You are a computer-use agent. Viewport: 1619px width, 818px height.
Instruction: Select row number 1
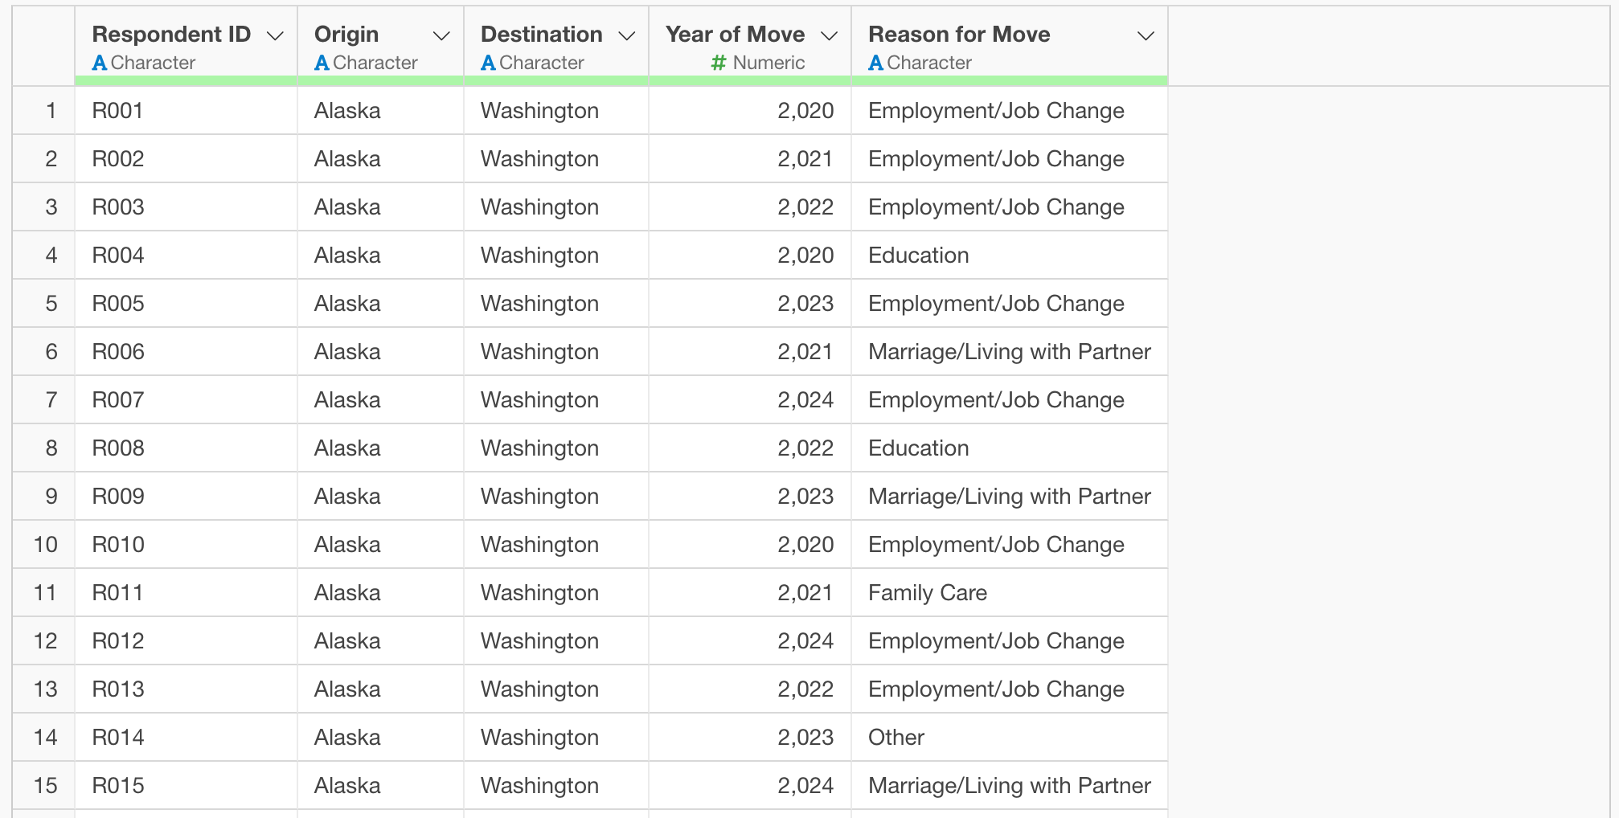[x=51, y=111]
